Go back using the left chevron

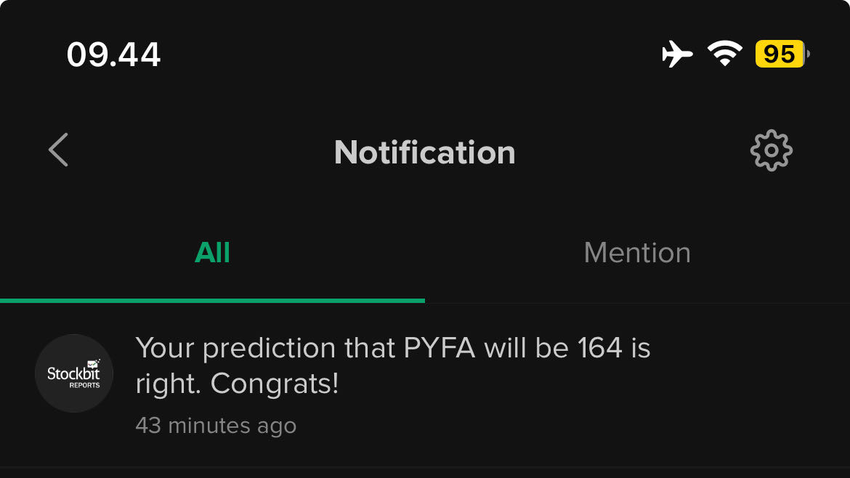tap(58, 150)
